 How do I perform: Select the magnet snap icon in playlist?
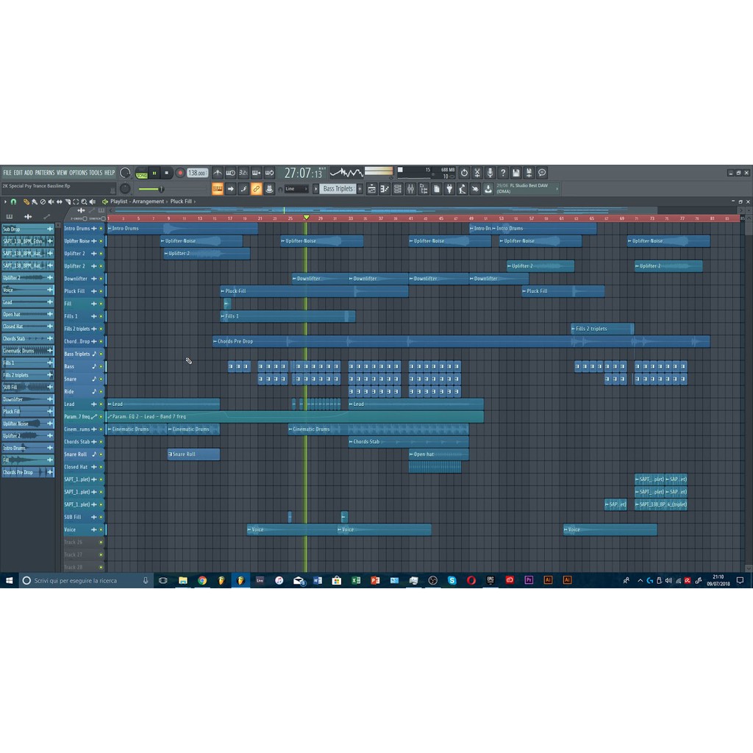[x=13, y=201]
